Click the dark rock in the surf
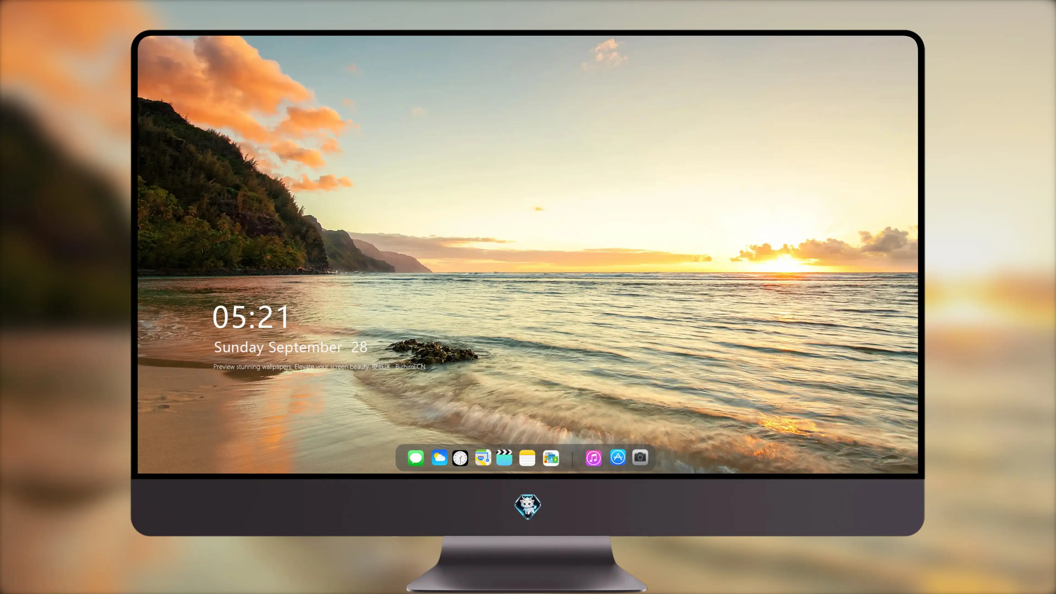Viewport: 1056px width, 594px height. pyautogui.click(x=432, y=351)
